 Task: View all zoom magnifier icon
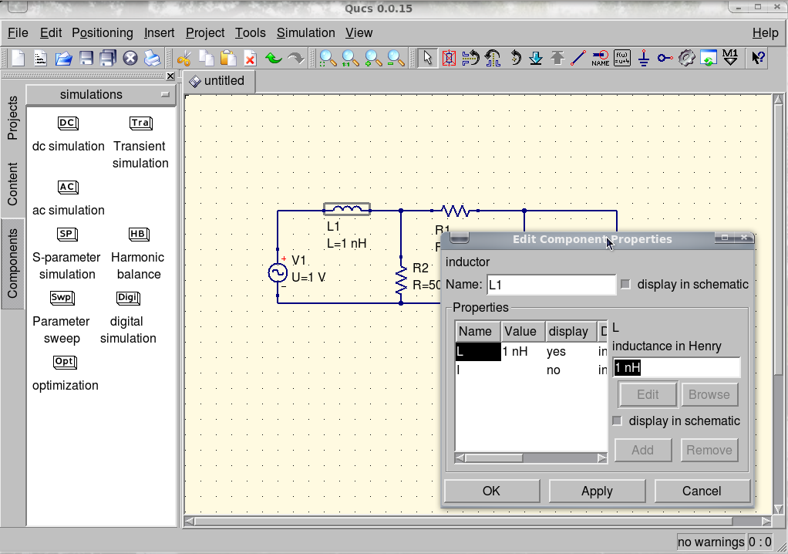tap(328, 59)
